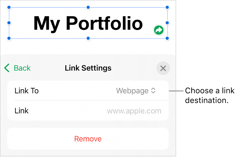The width and height of the screenshot is (239, 157).
Task: Click the top-left selection handle
Action: [9, 7]
